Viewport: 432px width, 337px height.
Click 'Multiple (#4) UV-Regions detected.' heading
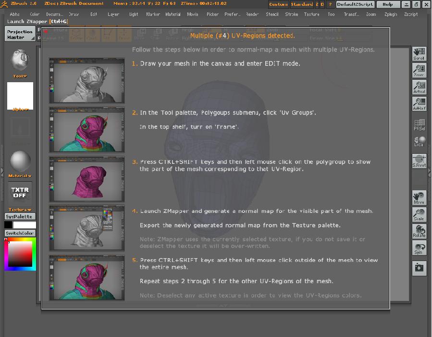[243, 36]
